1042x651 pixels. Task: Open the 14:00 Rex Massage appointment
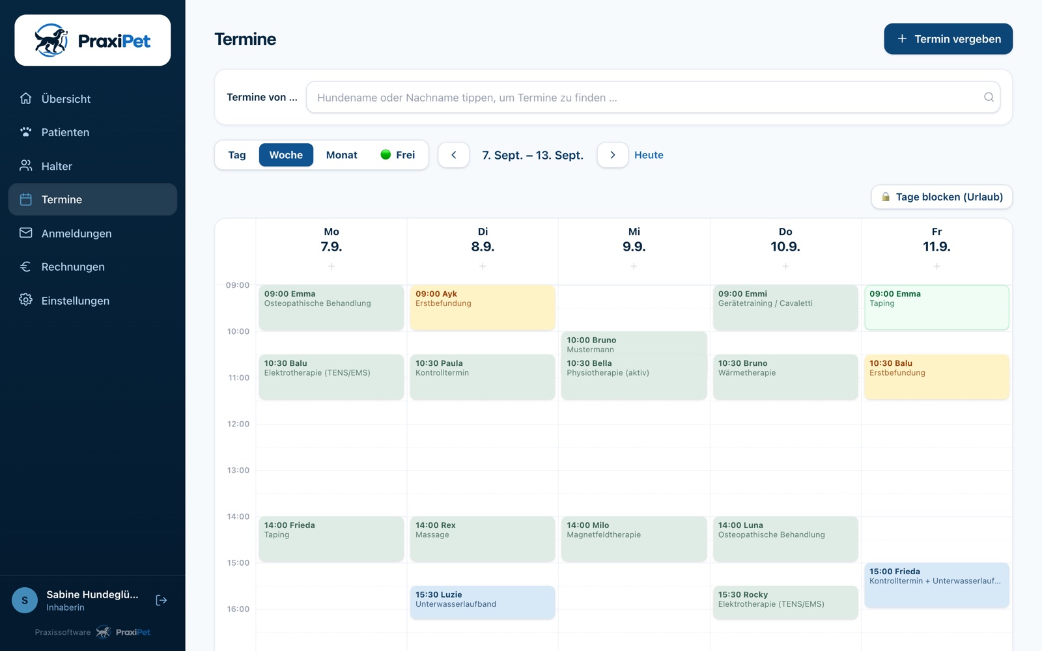(x=483, y=539)
